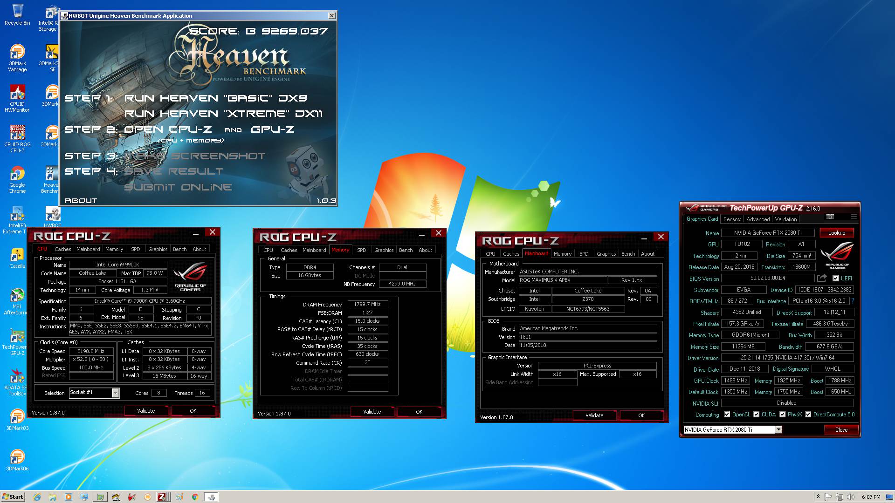Open CPUID ROG CPU-Z desktop shortcut
The image size is (895, 503).
[x=17, y=139]
